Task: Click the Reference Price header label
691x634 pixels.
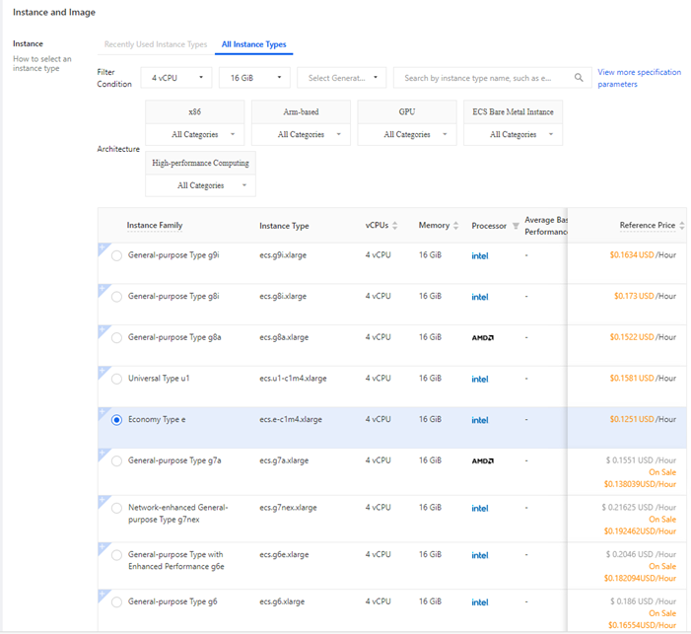Action: 648,225
